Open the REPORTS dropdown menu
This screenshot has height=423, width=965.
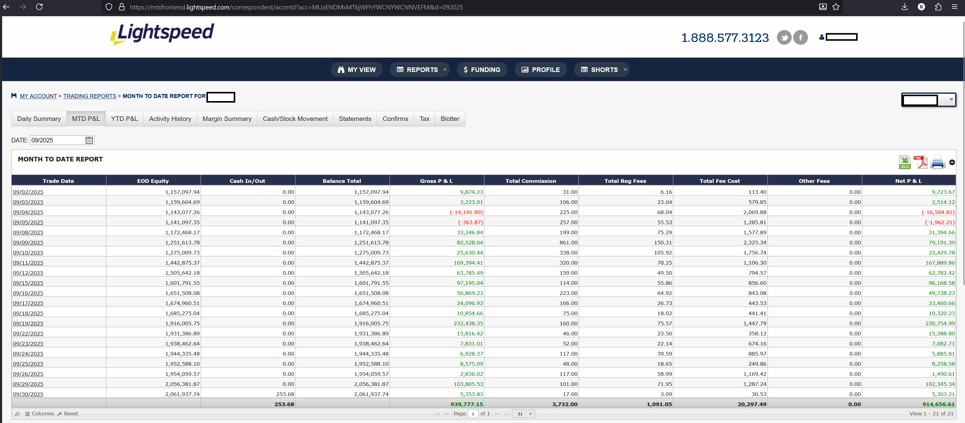pyautogui.click(x=421, y=70)
